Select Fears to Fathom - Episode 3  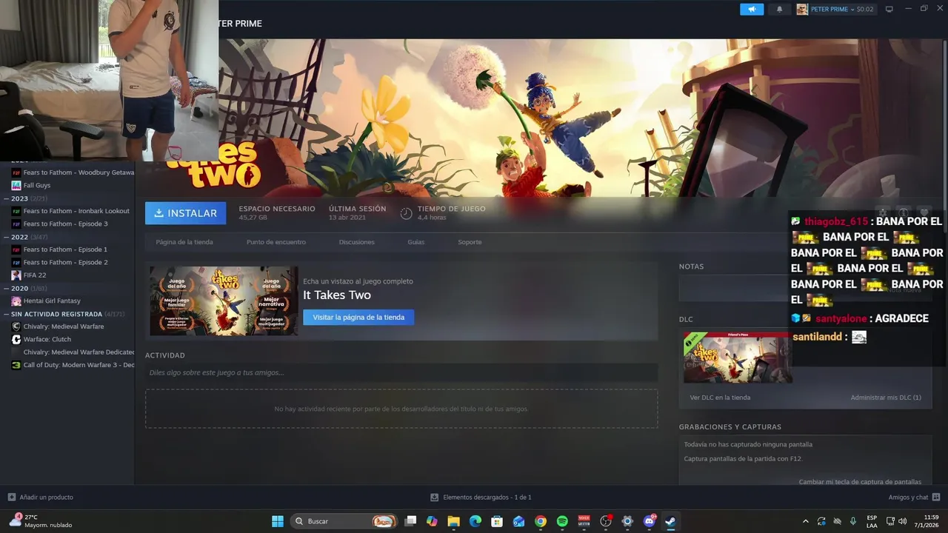click(59, 224)
